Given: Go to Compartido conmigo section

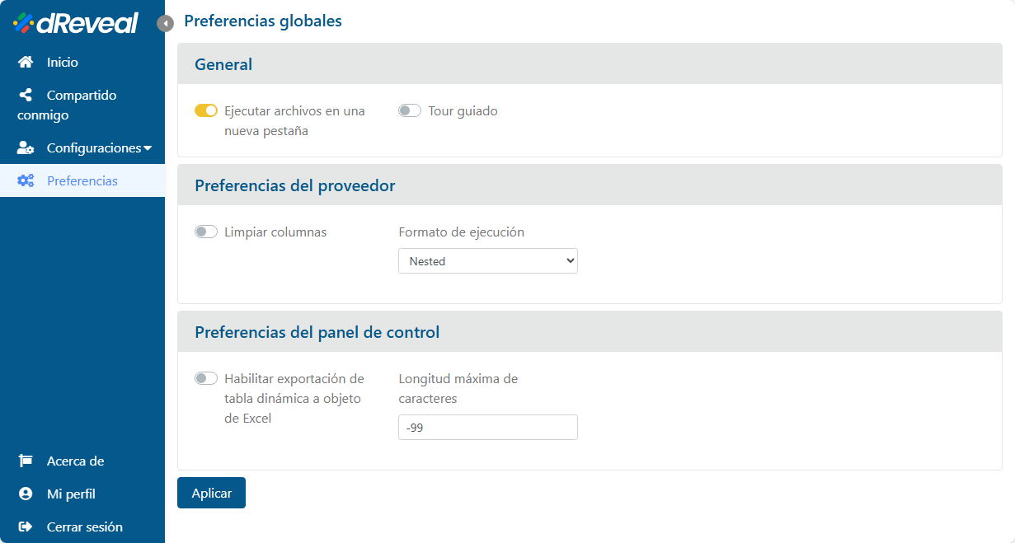Looking at the screenshot, I should pos(81,96).
